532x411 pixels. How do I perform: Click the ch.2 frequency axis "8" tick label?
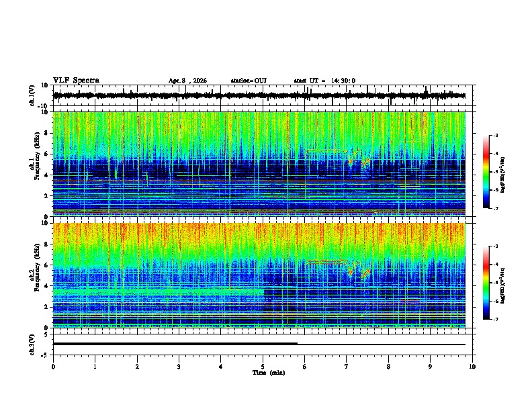pyautogui.click(x=46, y=244)
